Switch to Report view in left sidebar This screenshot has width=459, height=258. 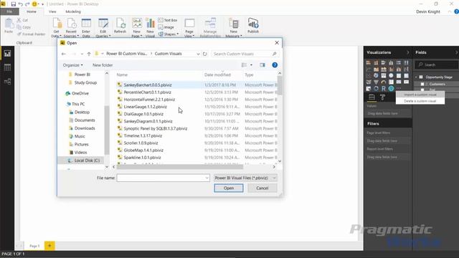coord(7,54)
